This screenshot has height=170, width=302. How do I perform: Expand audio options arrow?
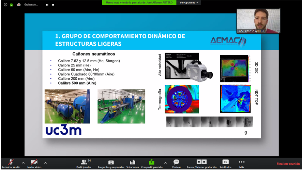(23, 163)
